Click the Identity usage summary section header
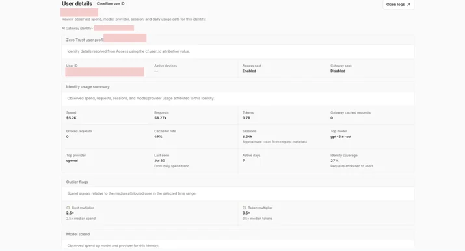This screenshot has height=251, width=465. (x=88, y=87)
